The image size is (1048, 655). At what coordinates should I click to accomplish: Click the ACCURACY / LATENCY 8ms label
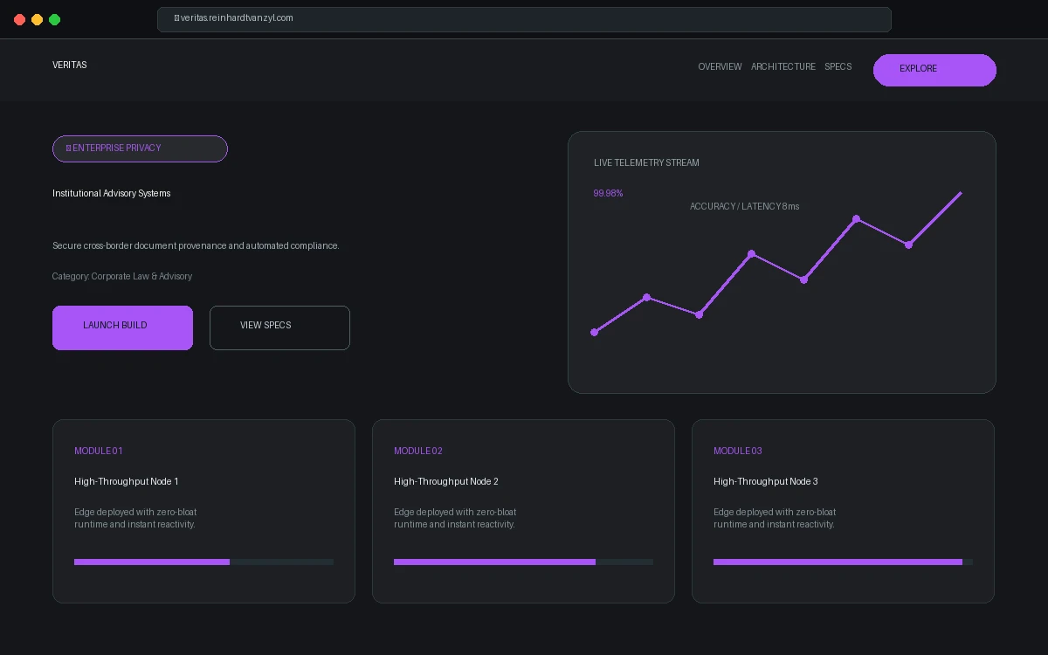point(744,207)
